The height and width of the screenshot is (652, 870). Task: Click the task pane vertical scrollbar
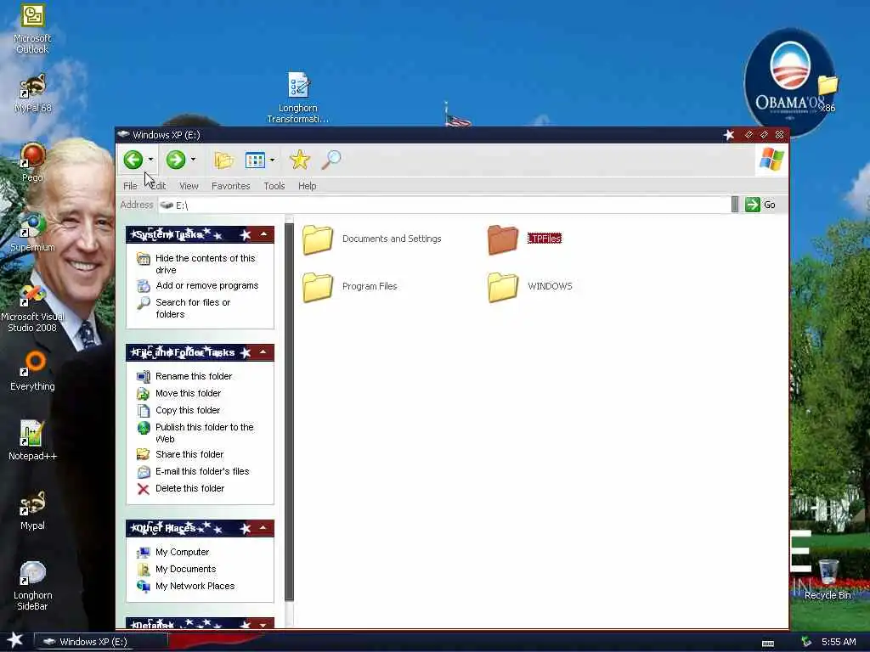289,412
